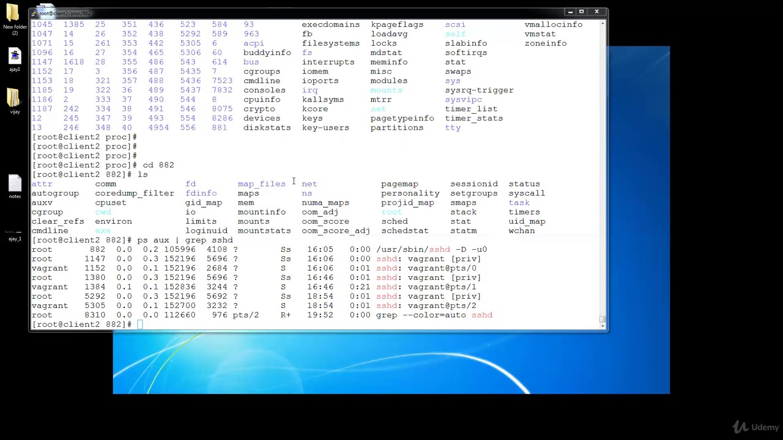Click the 'zoneinfo' entry
This screenshot has height=440, width=783.
point(546,43)
